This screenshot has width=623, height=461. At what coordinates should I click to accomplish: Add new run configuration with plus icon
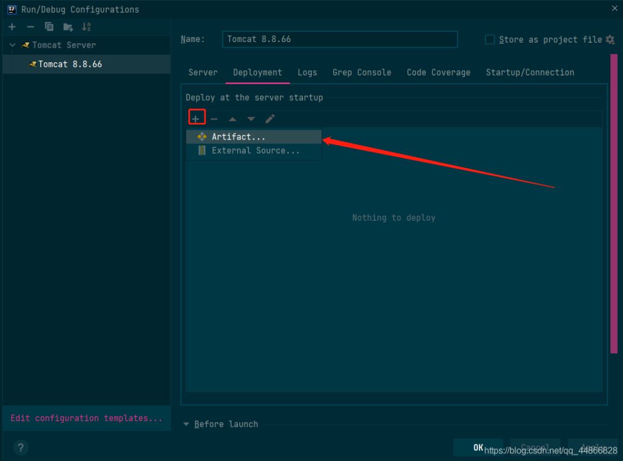pyautogui.click(x=12, y=27)
